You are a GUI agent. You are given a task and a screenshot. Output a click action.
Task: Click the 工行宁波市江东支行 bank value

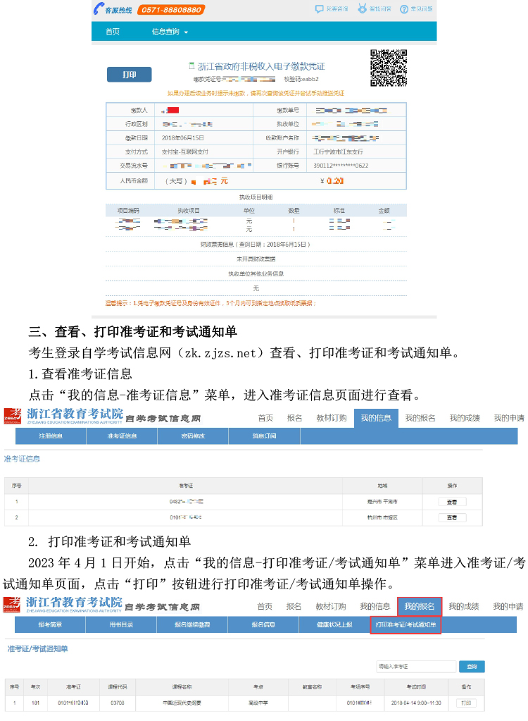pos(339,152)
